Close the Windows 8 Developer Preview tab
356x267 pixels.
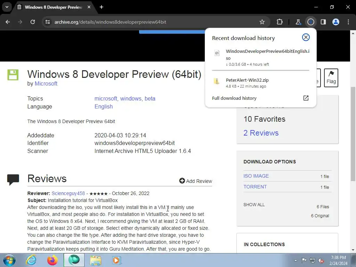click(89, 7)
